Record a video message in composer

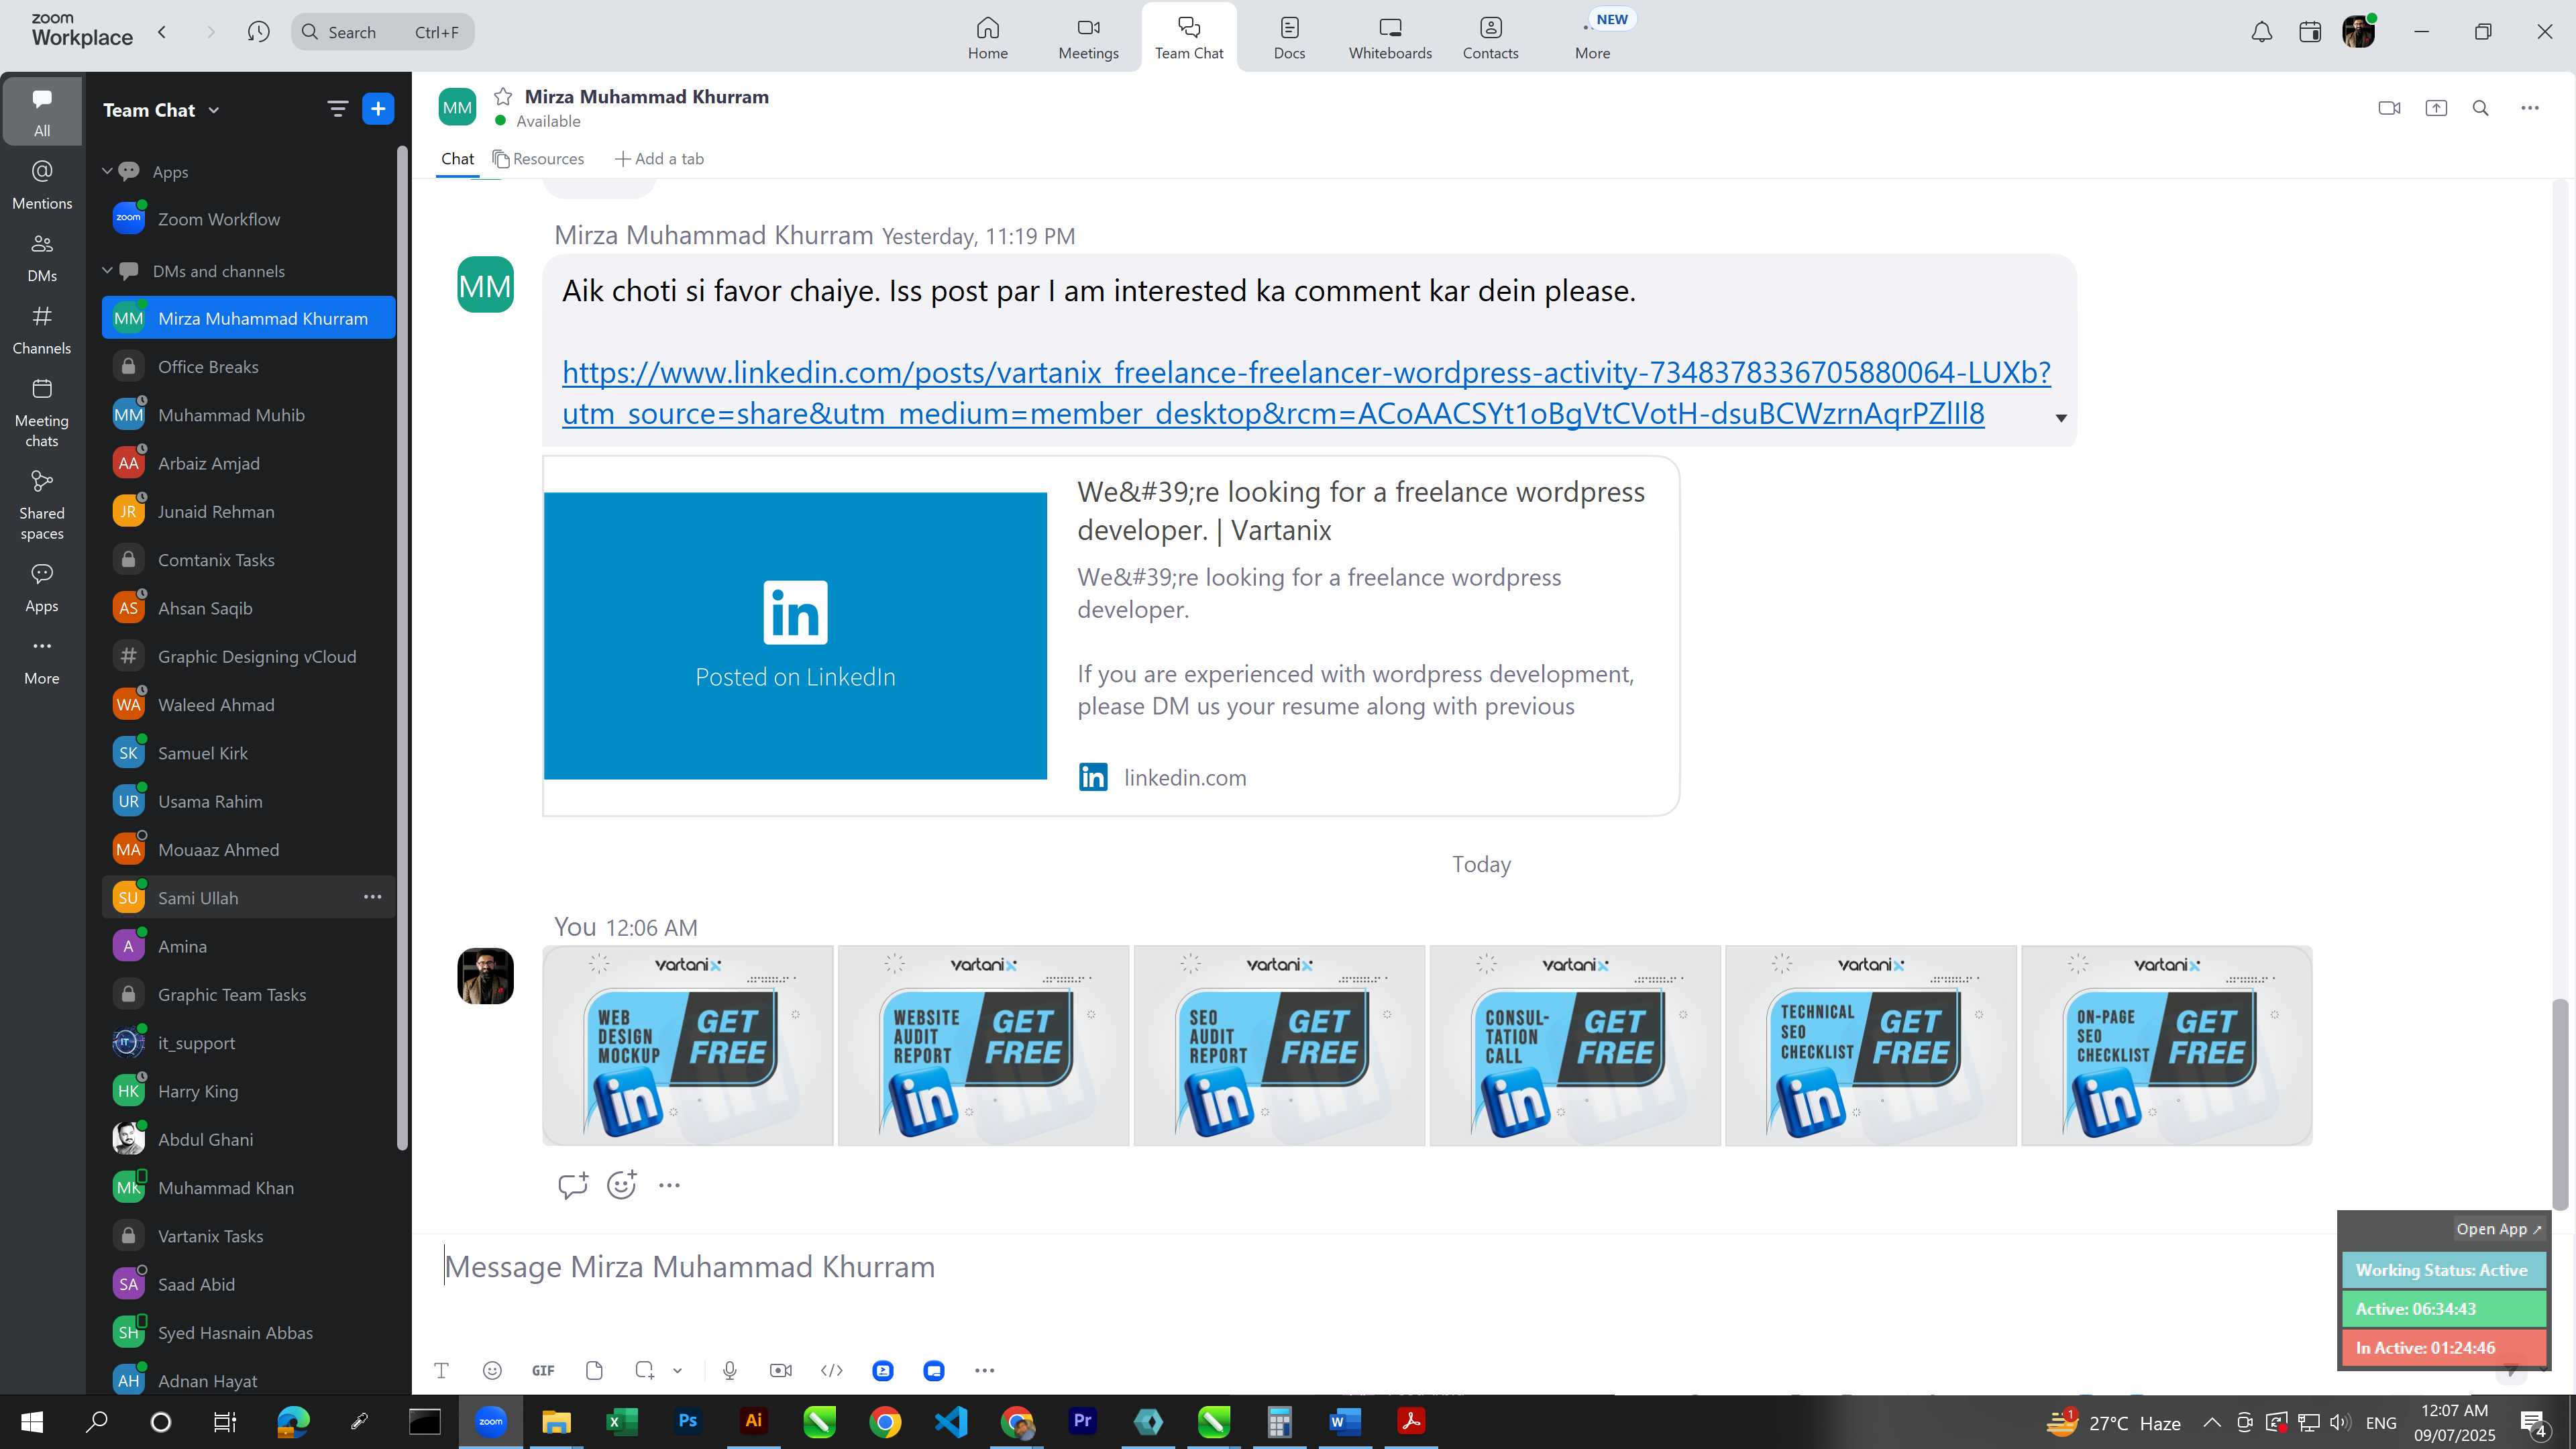[781, 1370]
